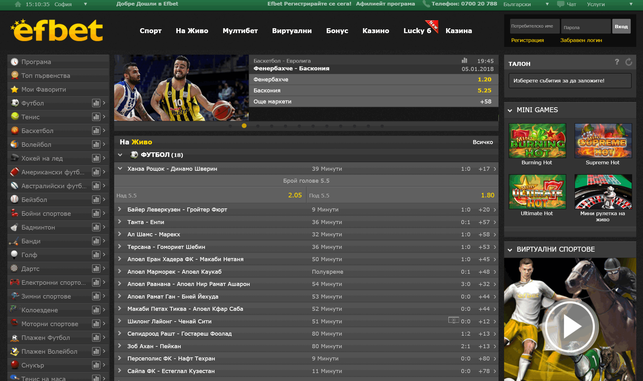Click Афилиейт програма link
This screenshot has width=643, height=381.
(x=385, y=4)
